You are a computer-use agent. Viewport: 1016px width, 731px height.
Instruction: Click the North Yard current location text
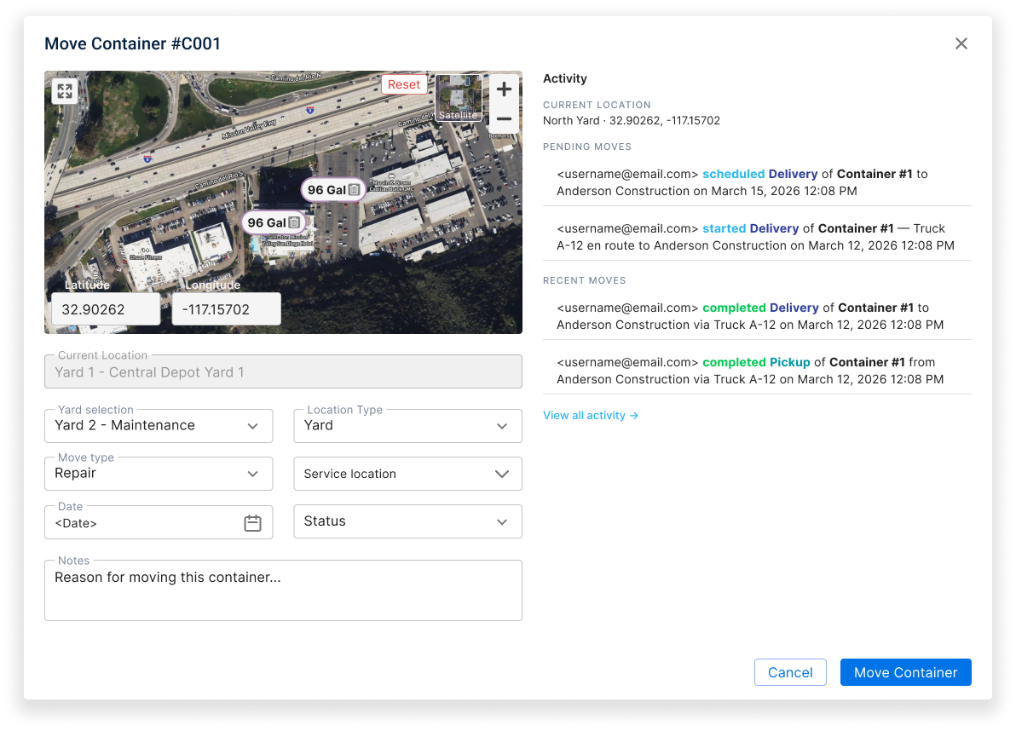tap(631, 120)
